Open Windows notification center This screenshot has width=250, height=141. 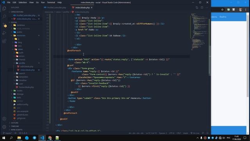pos(245,138)
